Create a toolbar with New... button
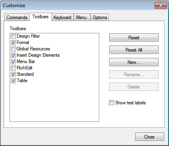Viewport: 169px width, 146px height. [134, 62]
